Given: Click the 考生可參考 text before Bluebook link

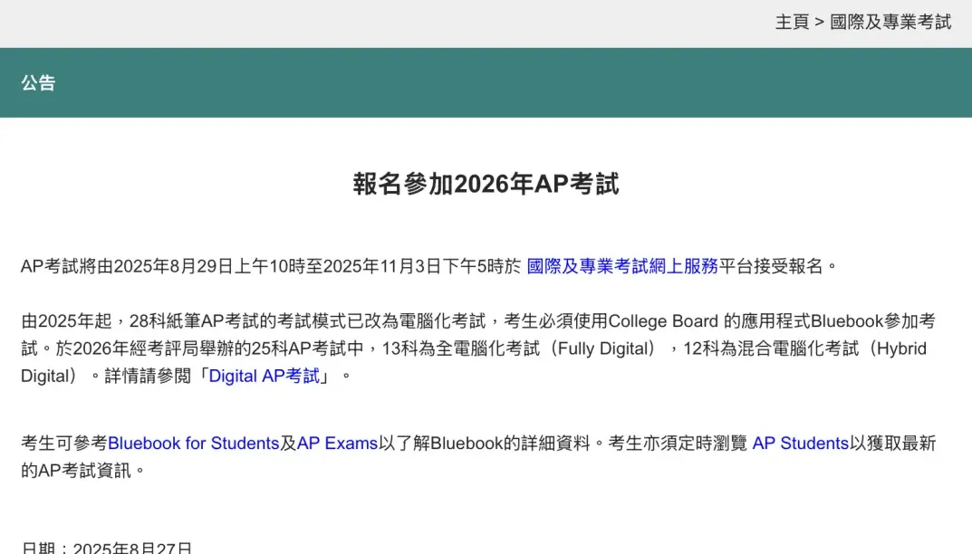Looking at the screenshot, I should point(64,444).
